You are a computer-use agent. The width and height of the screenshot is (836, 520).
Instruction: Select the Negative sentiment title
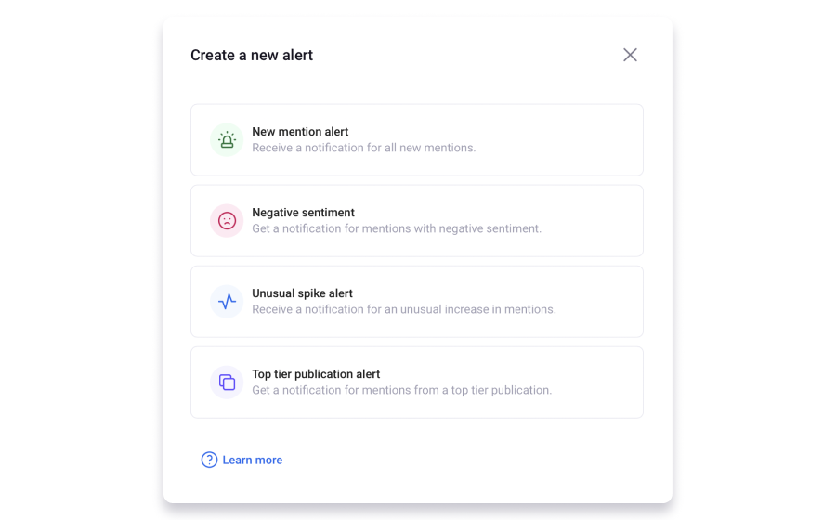pyautogui.click(x=303, y=213)
